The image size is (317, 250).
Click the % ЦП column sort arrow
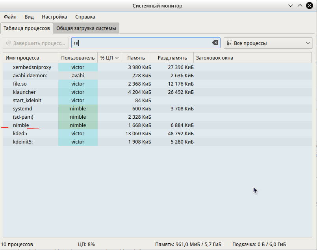[x=117, y=58]
